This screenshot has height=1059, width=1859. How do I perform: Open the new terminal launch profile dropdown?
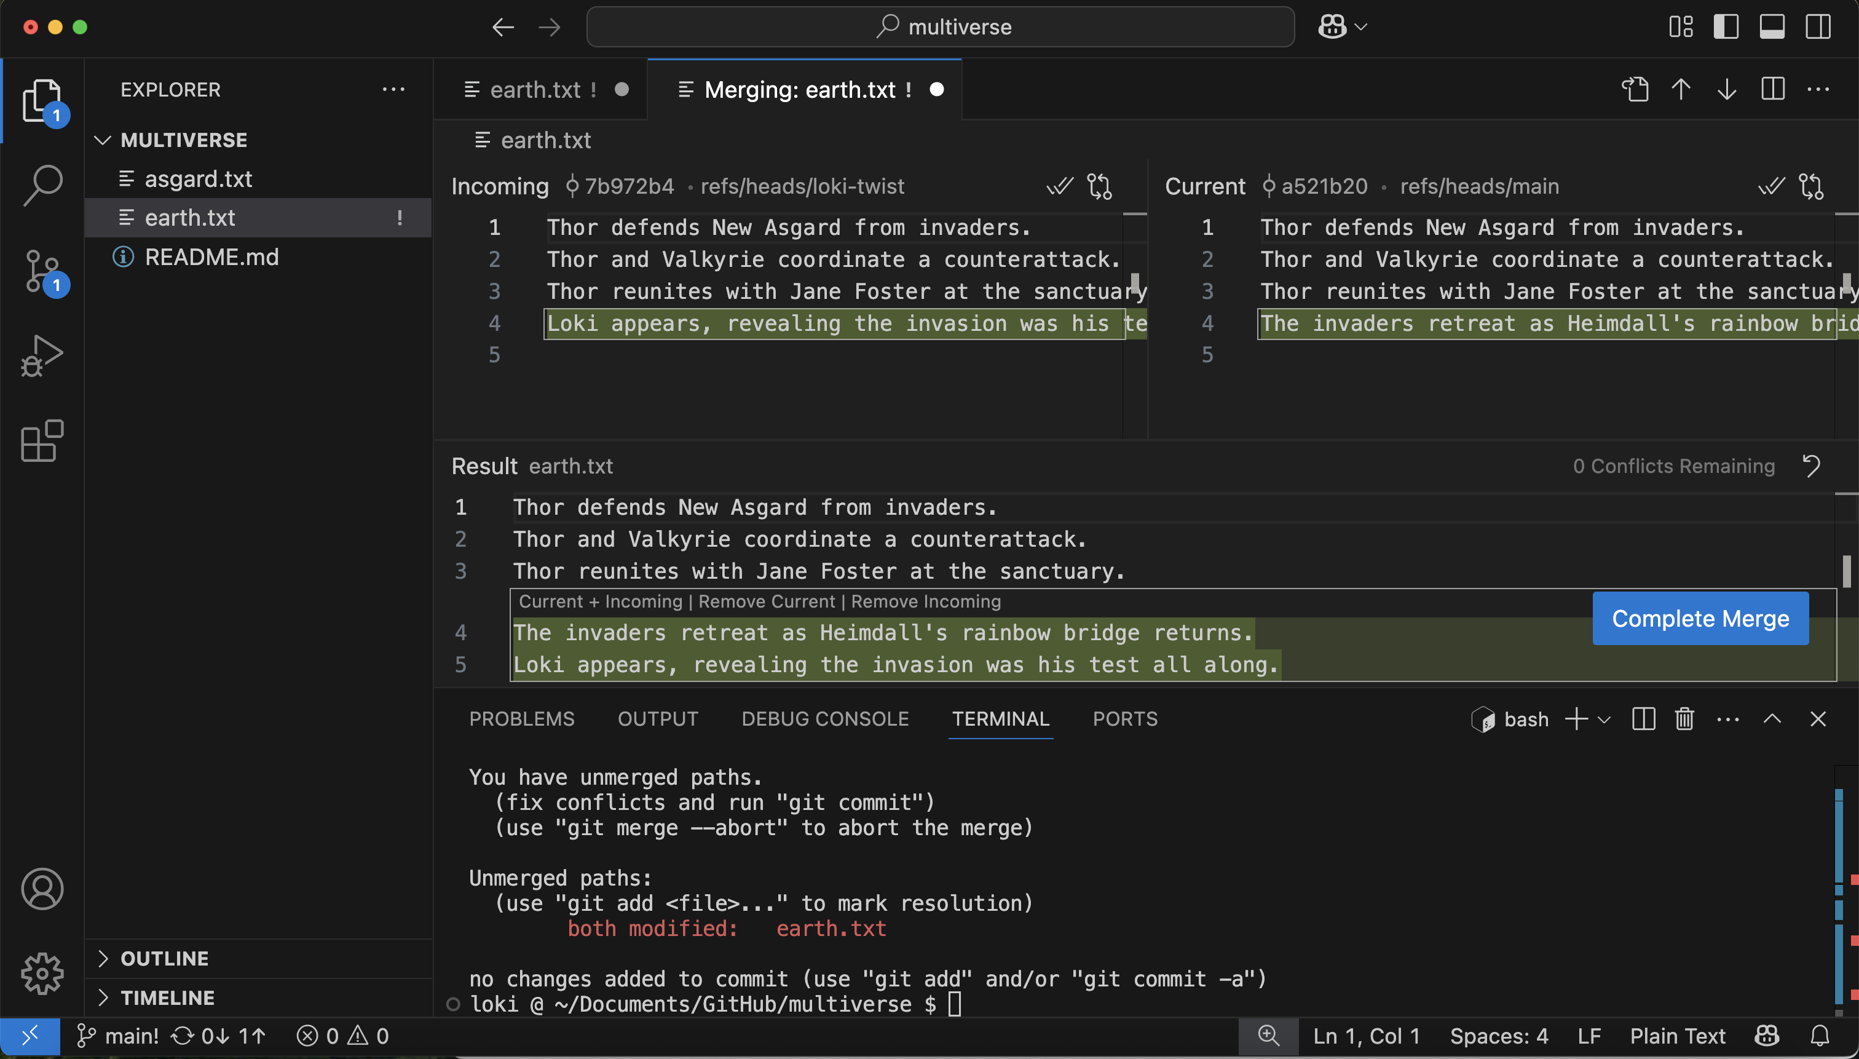(x=1604, y=720)
